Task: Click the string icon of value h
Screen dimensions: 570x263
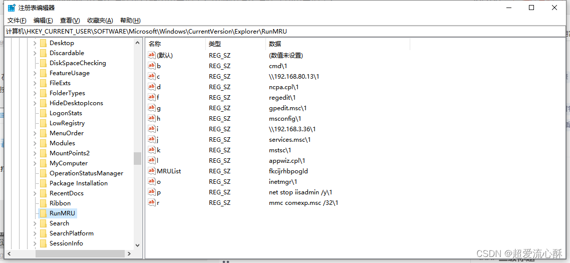Action: coord(152,119)
